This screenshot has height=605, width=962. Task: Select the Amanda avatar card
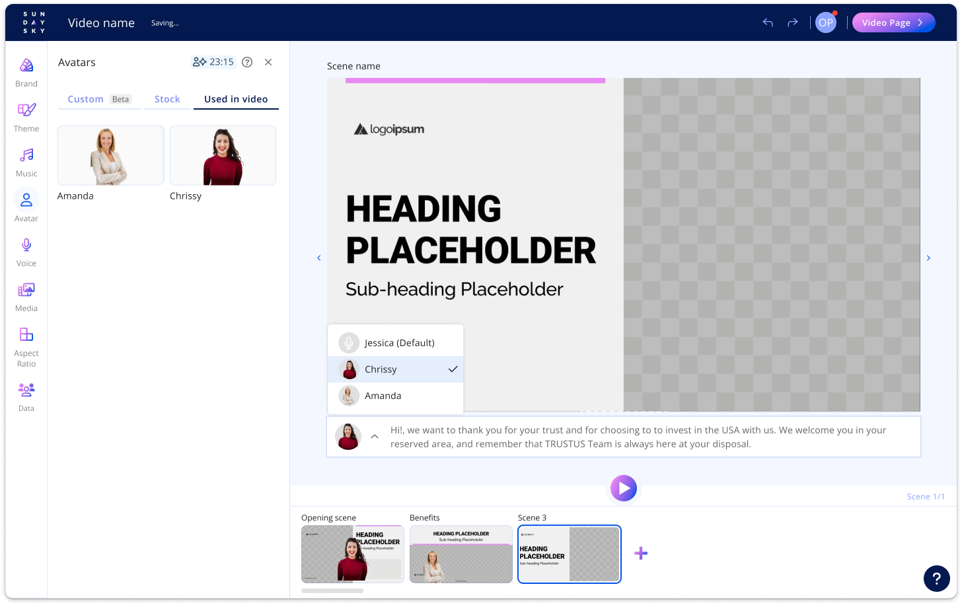point(110,155)
